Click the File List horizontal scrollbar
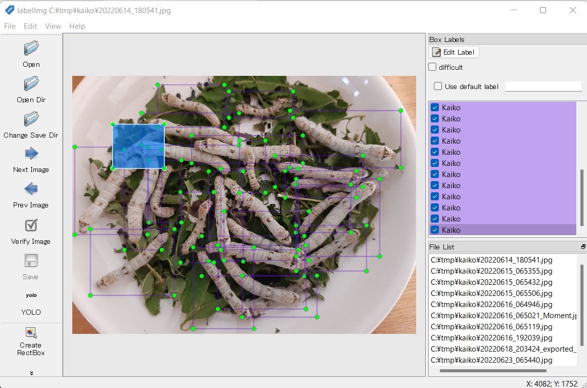 [x=492, y=371]
